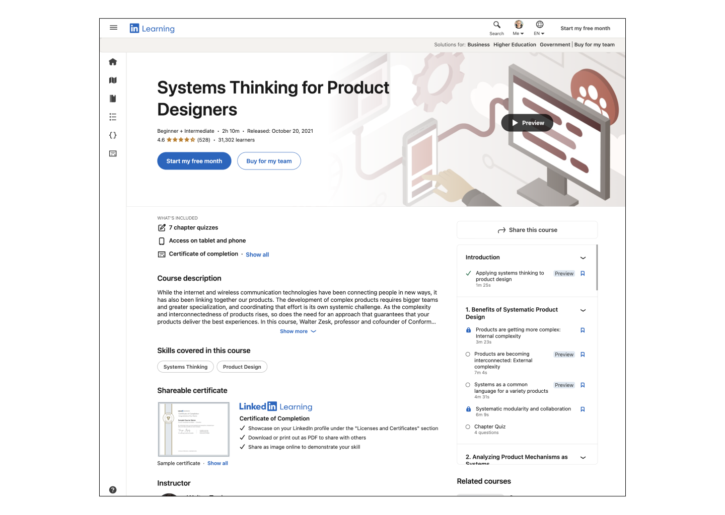Click the LinkedIn Learning logo
Viewport: 725px width, 515px height.
(152, 29)
